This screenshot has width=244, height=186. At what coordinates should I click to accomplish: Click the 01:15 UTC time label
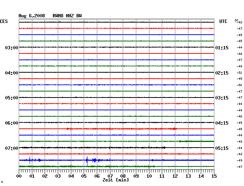tap(222, 48)
